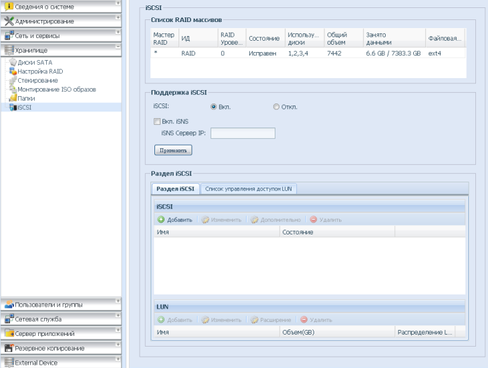Click the Стекирование icon
Image resolution: width=488 pixels, height=368 pixels.
(x=13, y=80)
